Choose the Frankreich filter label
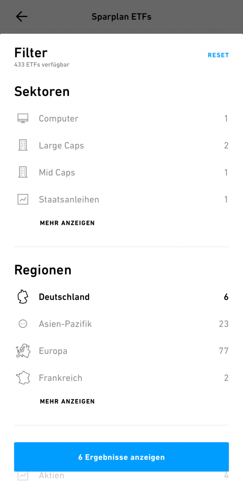Viewport: 243px width, 493px height. click(x=60, y=378)
